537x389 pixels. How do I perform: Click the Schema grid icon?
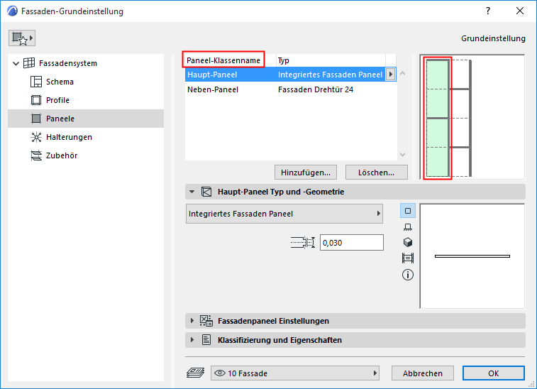tap(36, 82)
